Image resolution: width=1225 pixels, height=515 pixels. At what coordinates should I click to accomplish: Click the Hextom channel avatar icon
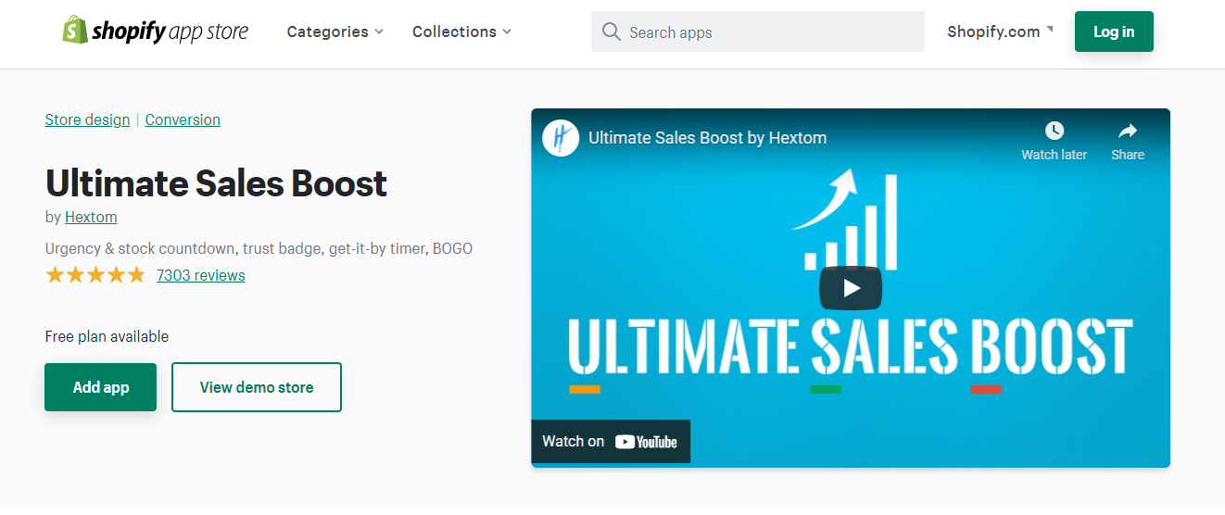click(x=561, y=138)
